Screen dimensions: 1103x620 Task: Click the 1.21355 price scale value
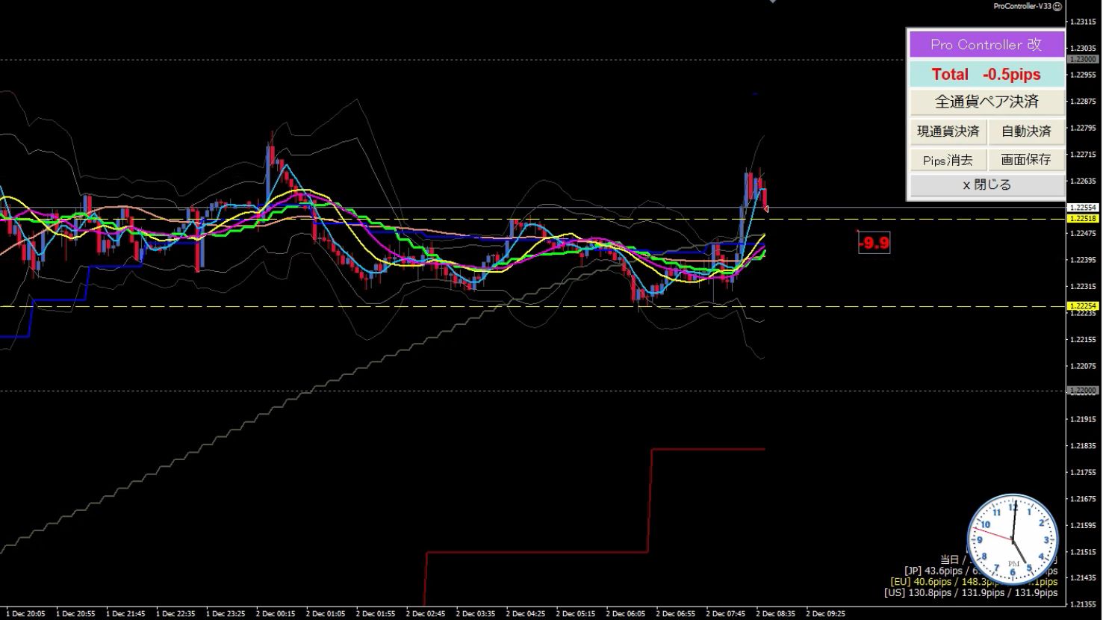(x=1083, y=604)
